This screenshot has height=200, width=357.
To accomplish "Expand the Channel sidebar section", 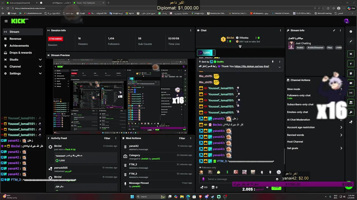I will pos(40,66).
